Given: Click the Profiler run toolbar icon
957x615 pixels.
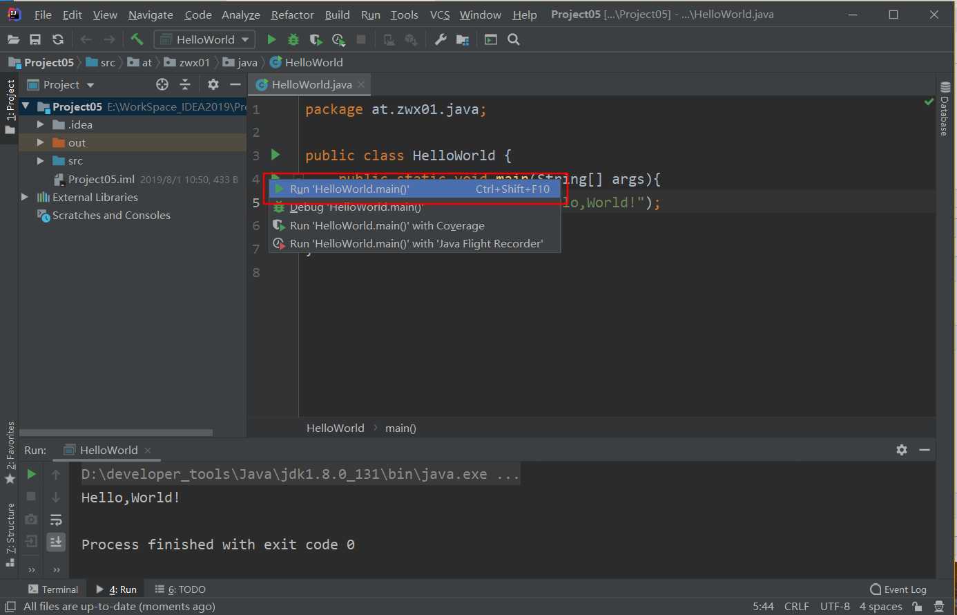Looking at the screenshot, I should click(338, 40).
